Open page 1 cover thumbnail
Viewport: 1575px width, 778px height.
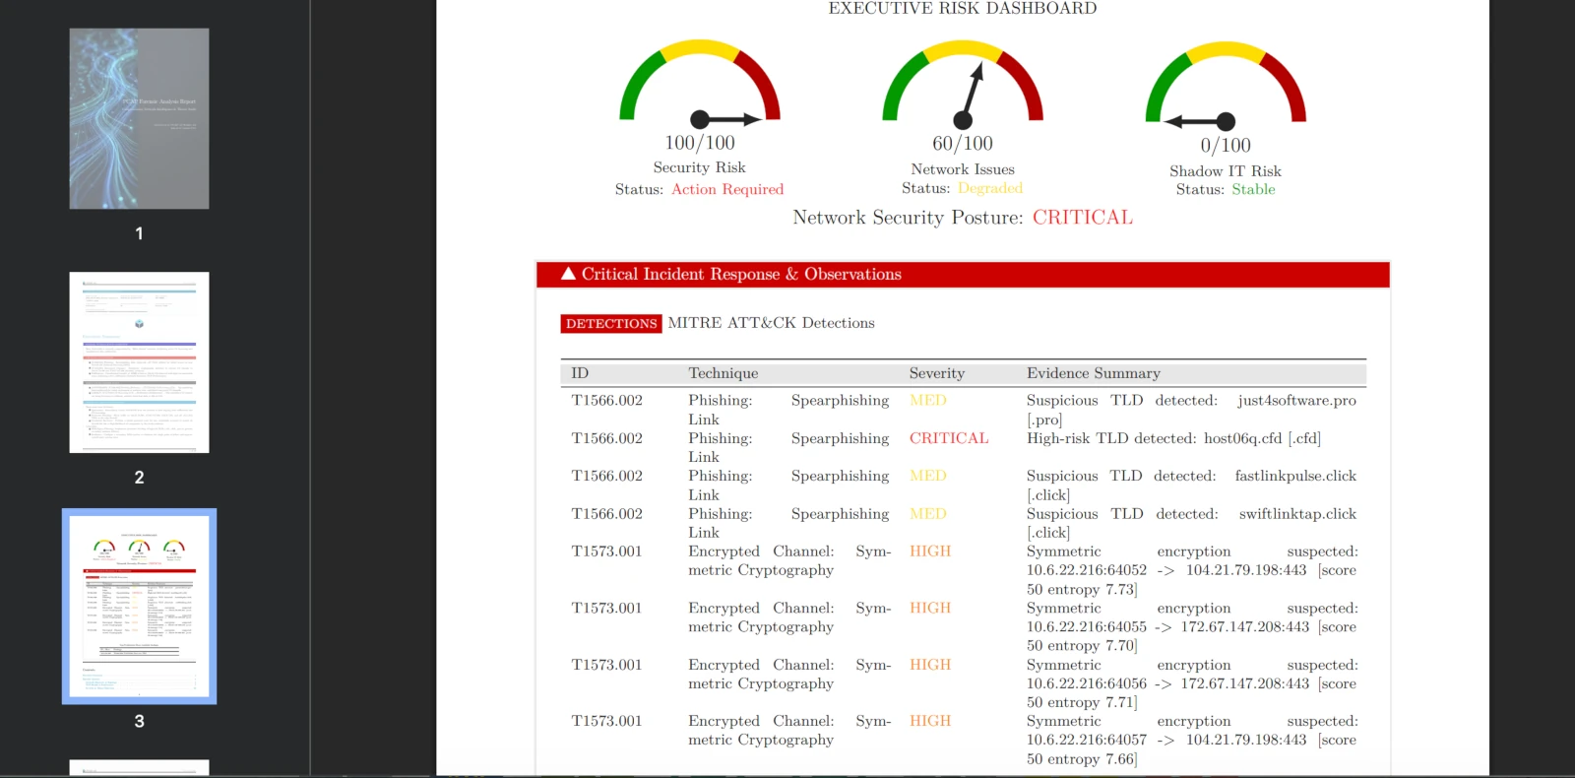click(139, 118)
